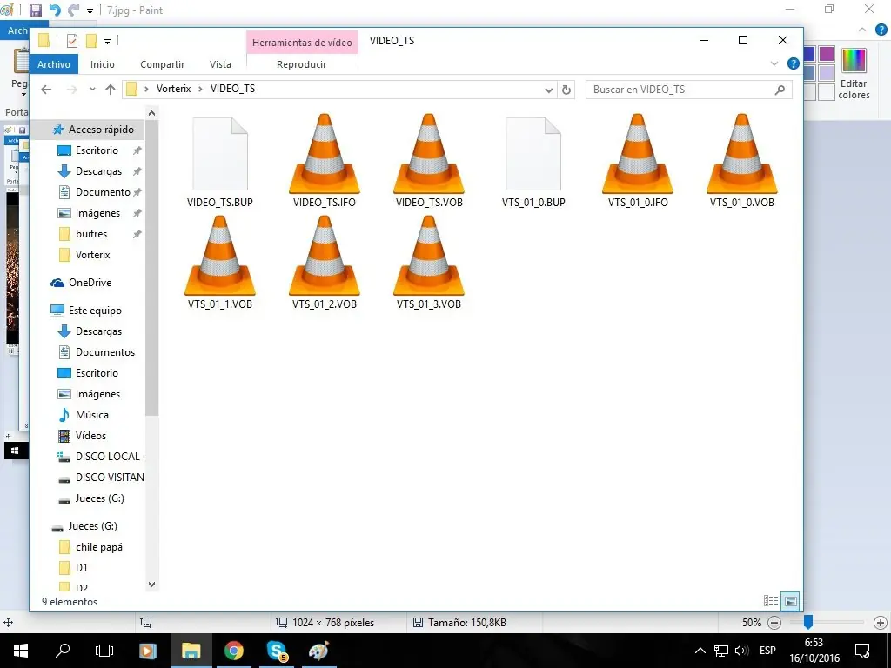Open the Reproducir ribbon tab
Viewport: 891px width, 668px height.
coord(302,64)
